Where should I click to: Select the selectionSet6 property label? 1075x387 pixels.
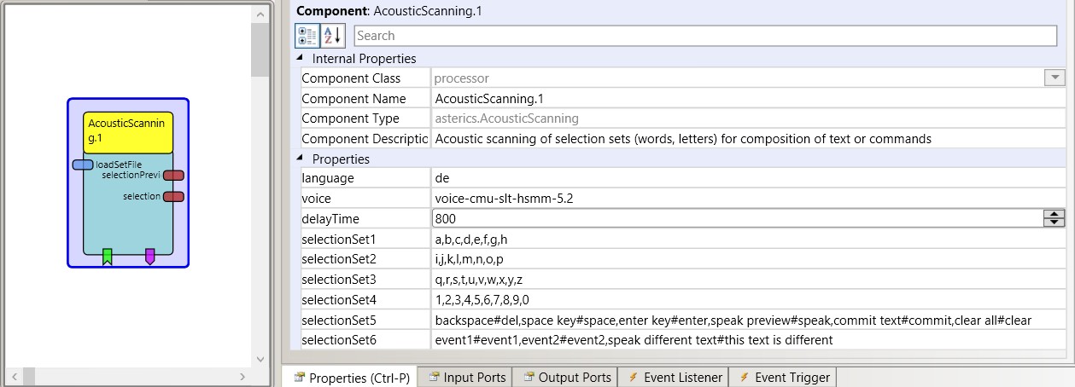339,341
